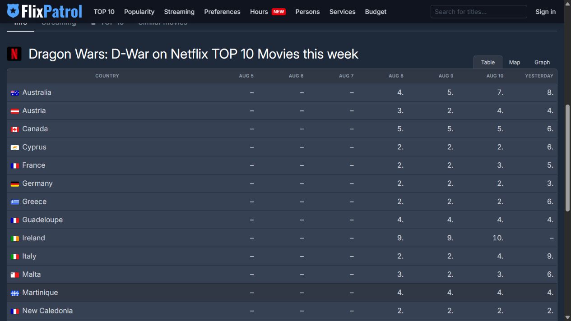Switch to the Table view tab

(x=488, y=62)
